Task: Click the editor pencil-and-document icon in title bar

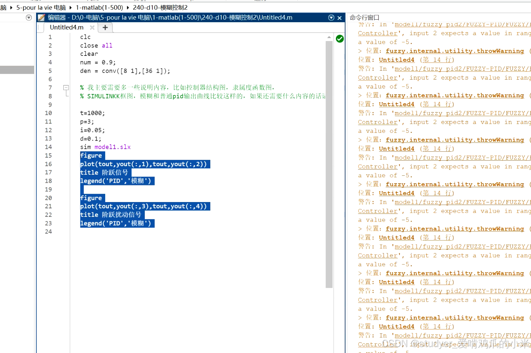Action: [41, 17]
